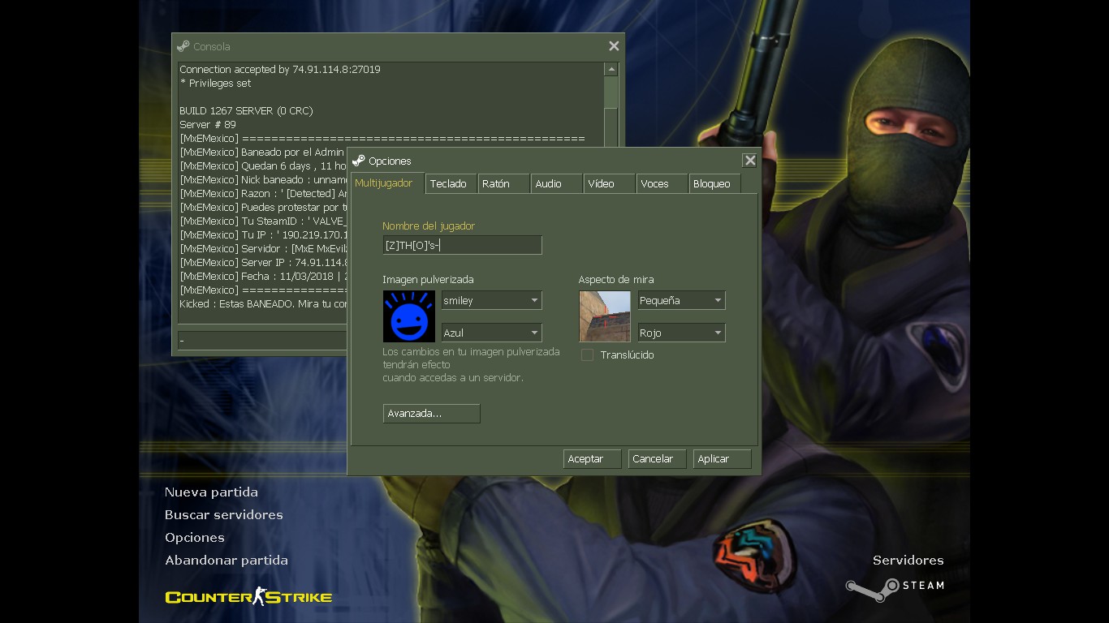Open the Servidores link
1109x623 pixels.
point(908,561)
